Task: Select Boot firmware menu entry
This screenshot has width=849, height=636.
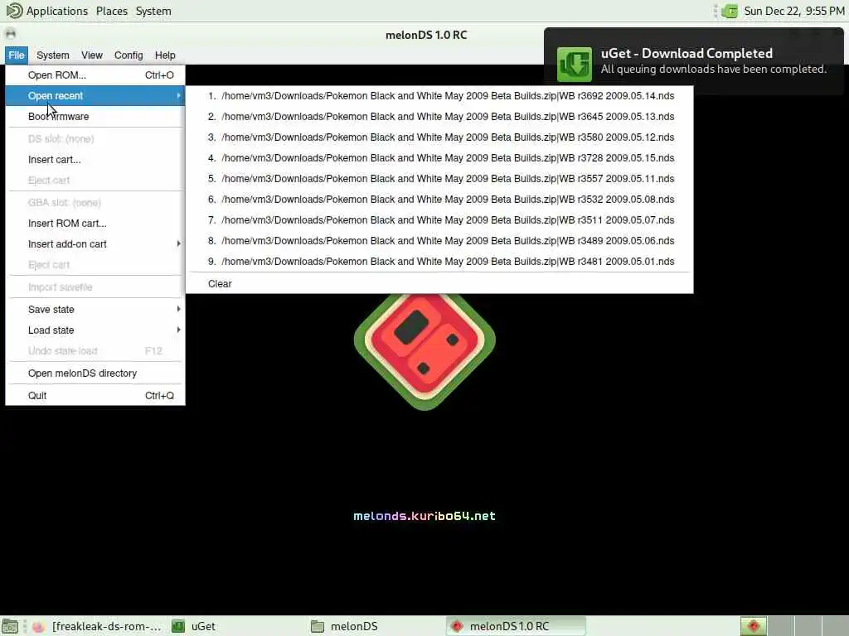Action: 95,116
